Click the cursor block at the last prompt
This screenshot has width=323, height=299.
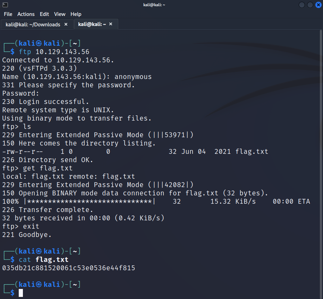(x=21, y=293)
